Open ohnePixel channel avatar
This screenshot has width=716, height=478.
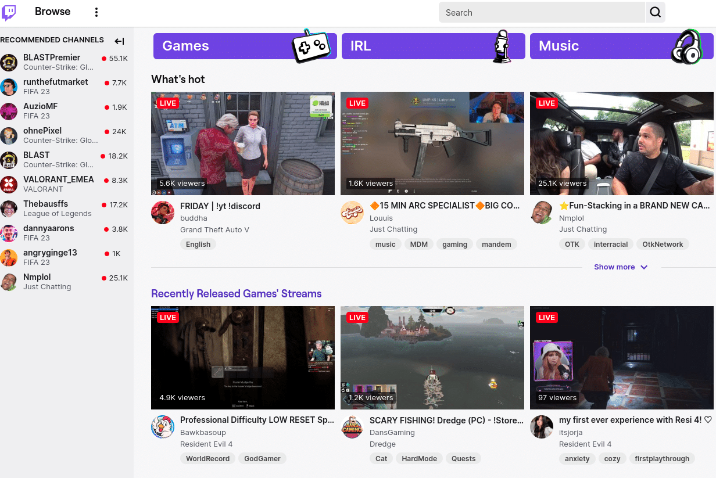(9, 135)
